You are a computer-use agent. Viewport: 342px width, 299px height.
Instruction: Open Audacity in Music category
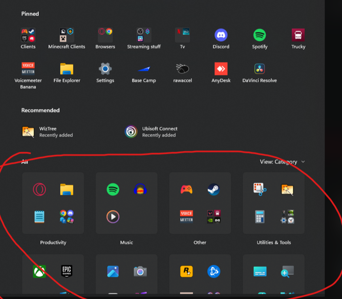(x=140, y=189)
